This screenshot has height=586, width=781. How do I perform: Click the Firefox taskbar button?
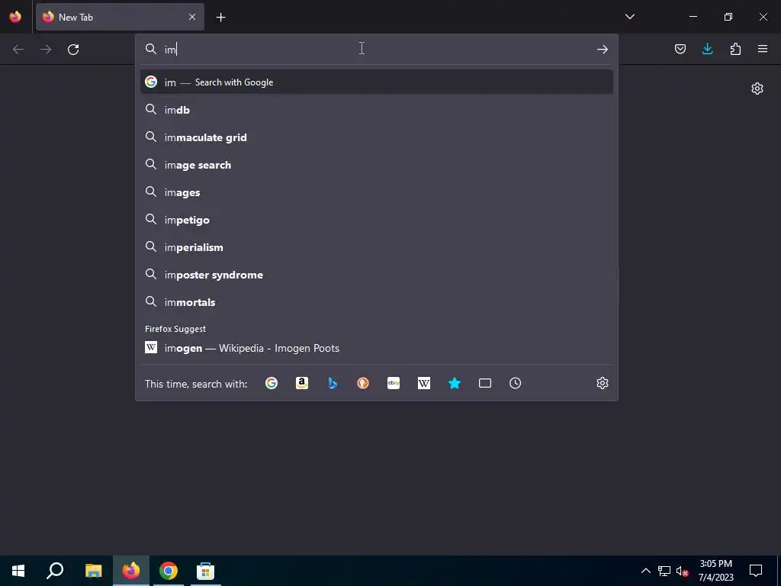coord(131,571)
